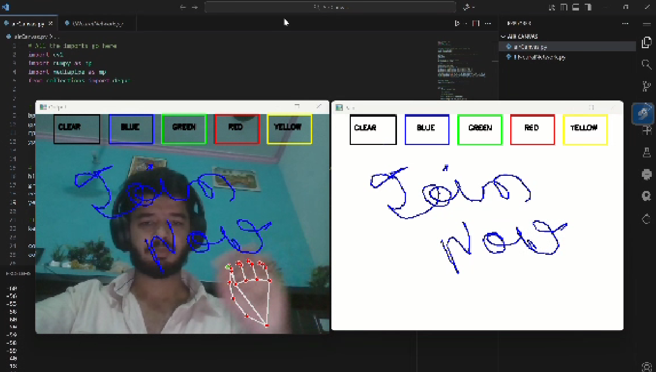Click the navigate back arrow

point(182,7)
